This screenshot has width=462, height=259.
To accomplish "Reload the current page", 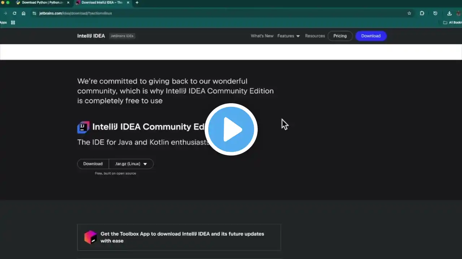I will tap(14, 13).
